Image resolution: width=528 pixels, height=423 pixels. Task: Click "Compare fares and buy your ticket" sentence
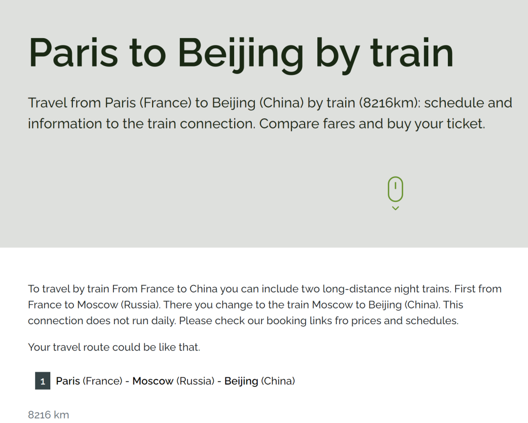pyautogui.click(x=372, y=124)
